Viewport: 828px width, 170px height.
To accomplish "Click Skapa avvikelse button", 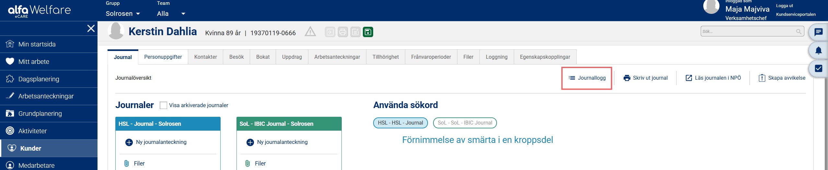I will (x=782, y=78).
